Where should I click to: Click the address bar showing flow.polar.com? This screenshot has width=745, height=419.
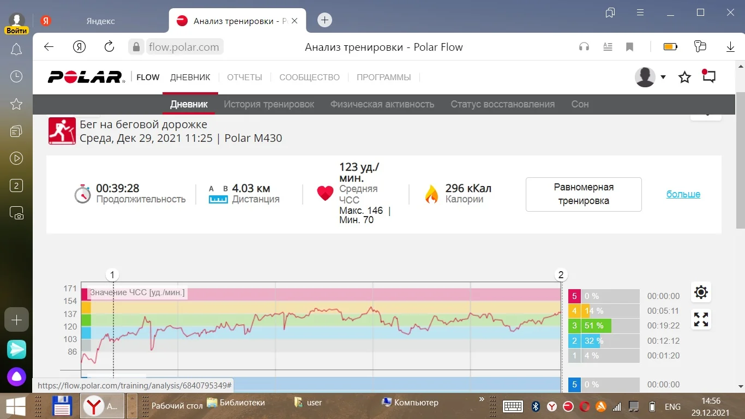click(x=184, y=47)
